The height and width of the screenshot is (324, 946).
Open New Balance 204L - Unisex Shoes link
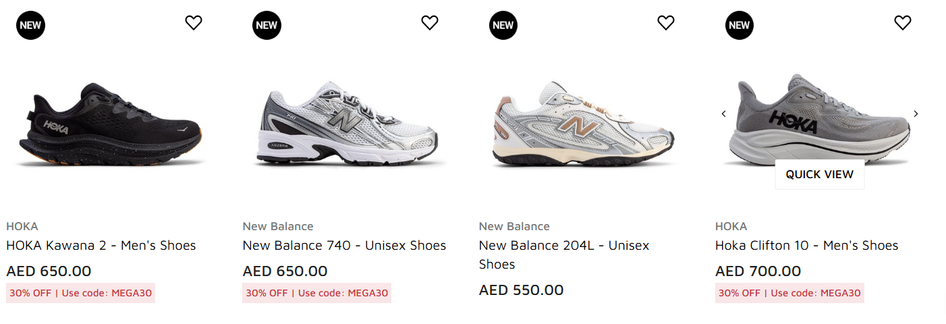[563, 254]
